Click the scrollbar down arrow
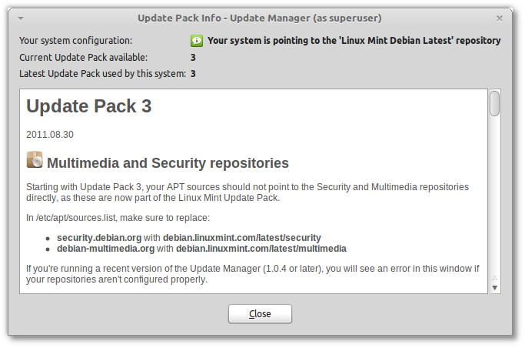 (x=495, y=288)
